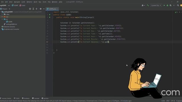Screen dimensions: 182x102
Task: Open the Code menu
Action: (x=23, y=2)
